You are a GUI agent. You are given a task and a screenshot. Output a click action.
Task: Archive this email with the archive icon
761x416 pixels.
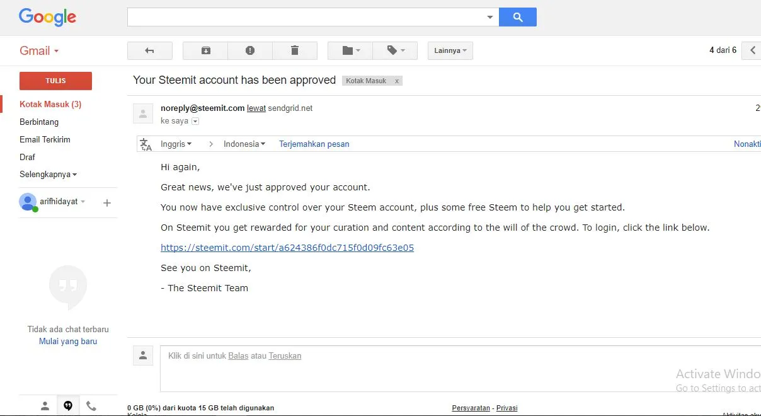[205, 50]
